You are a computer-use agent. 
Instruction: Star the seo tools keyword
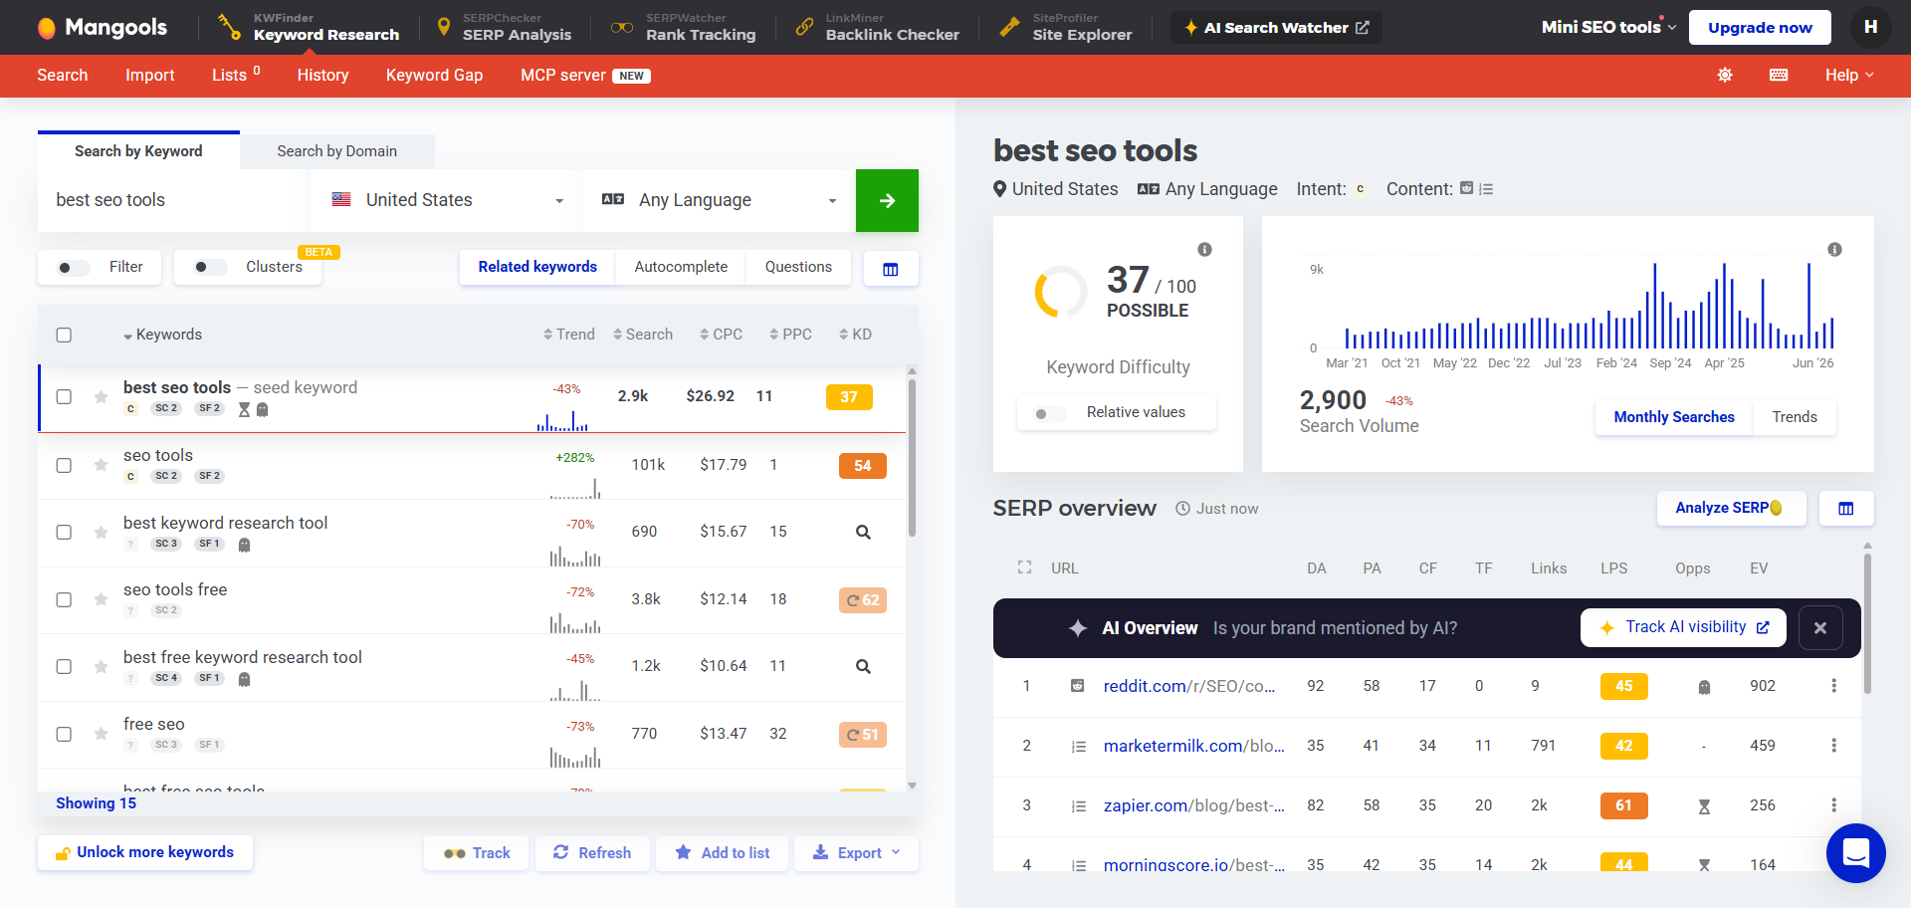click(x=101, y=465)
